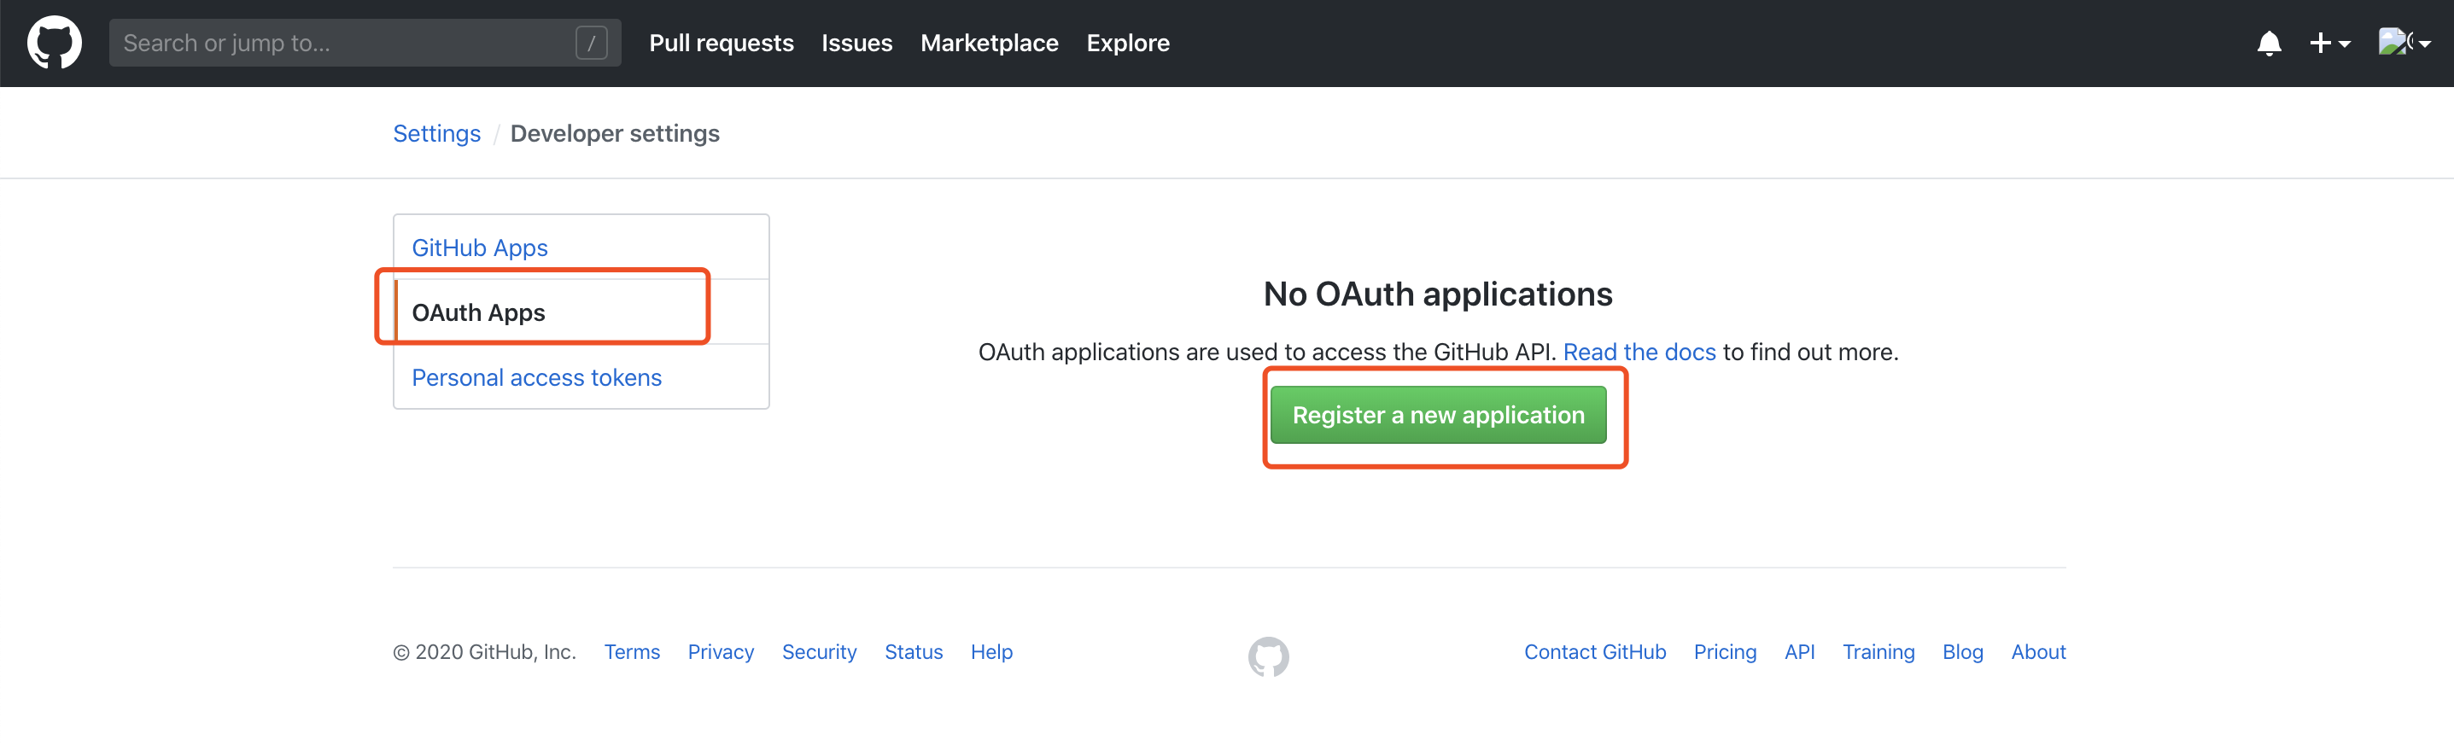Open Marketplace from the header
The image size is (2454, 746).
pos(989,43)
